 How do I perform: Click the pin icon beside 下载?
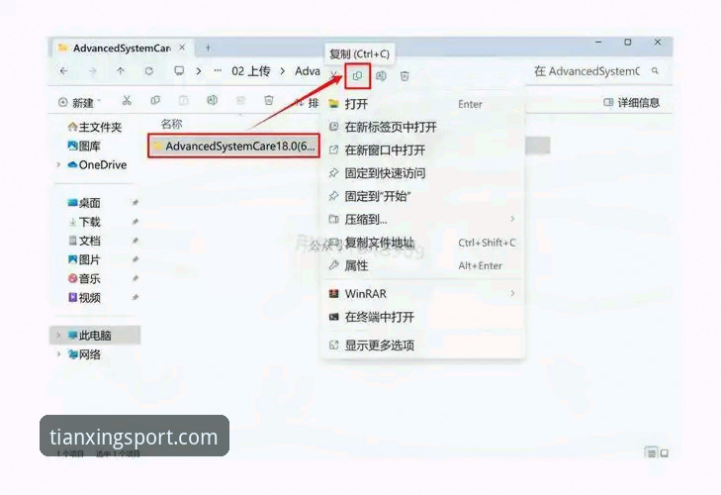point(135,222)
